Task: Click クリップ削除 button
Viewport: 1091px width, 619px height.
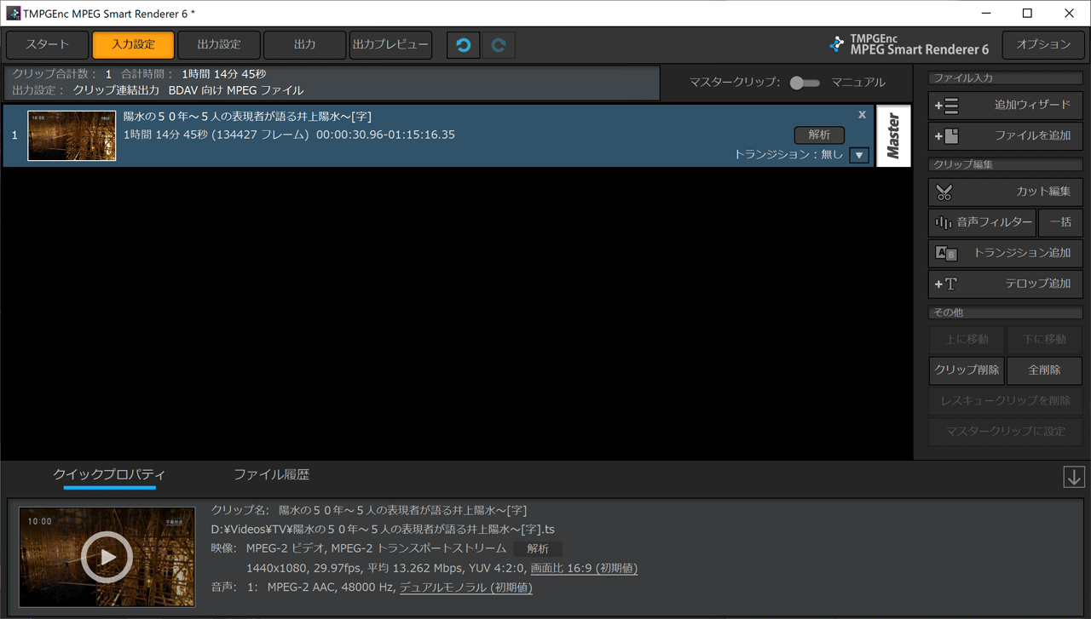Action: [967, 370]
